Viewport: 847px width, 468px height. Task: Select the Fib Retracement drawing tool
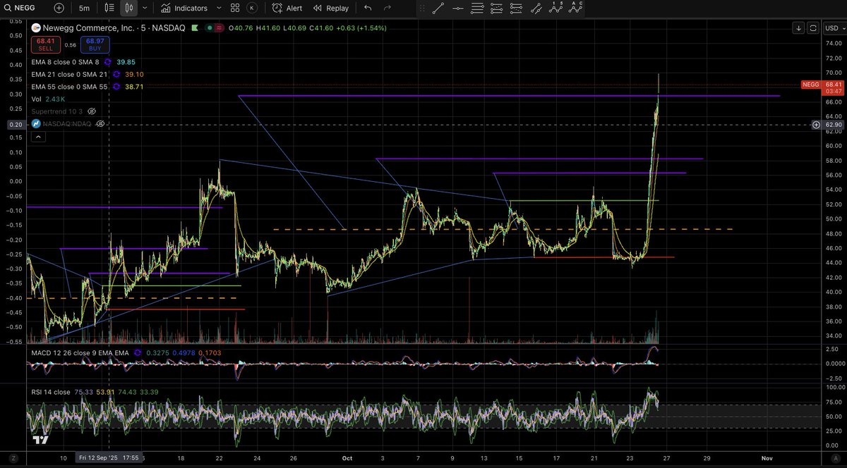point(478,8)
